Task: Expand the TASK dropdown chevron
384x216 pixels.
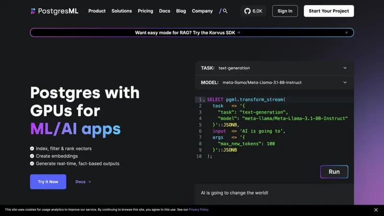Action: tap(345, 68)
